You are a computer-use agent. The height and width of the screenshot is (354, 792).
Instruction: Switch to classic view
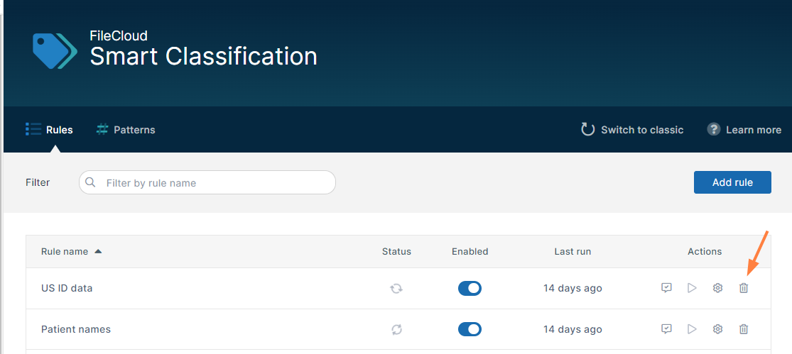point(632,130)
